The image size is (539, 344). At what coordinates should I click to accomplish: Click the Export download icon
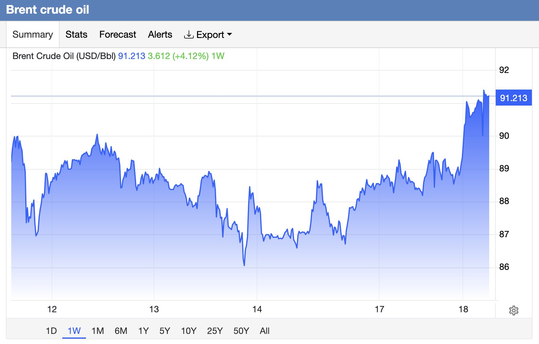189,34
